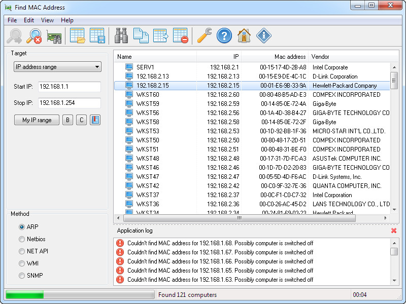Click the 00:04 elapsed time in status bar
This screenshot has height=304, width=406.
pos(360,295)
